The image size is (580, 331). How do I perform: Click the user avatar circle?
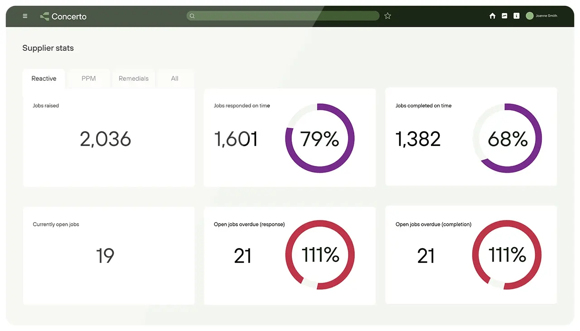click(529, 16)
